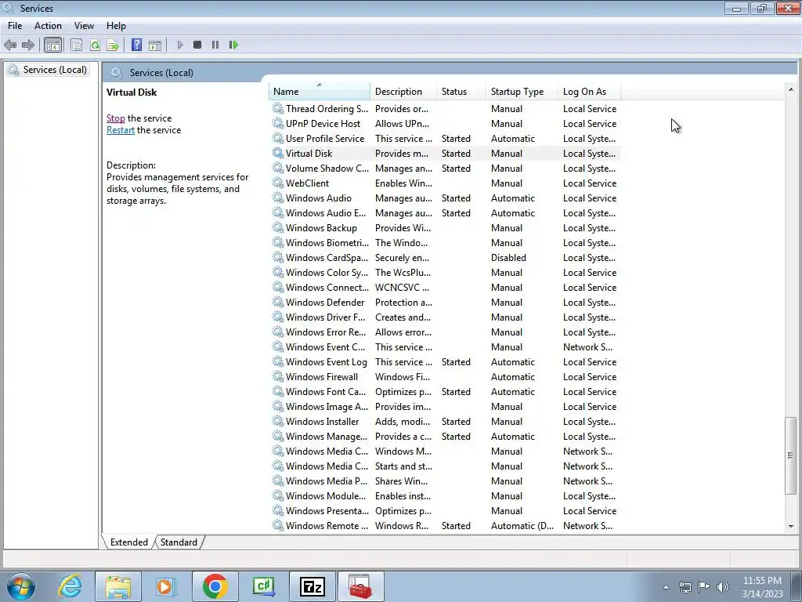
Task: Click the Windows Firewall gear icon
Action: 278,377
